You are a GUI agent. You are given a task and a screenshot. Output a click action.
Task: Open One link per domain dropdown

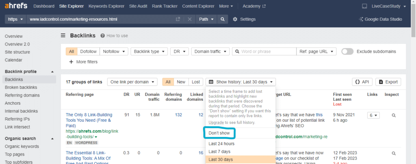132,82
